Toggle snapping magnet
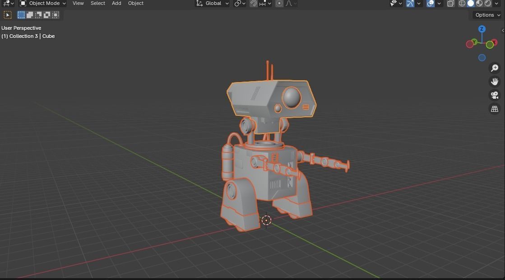This screenshot has width=505, height=280. pos(254,4)
